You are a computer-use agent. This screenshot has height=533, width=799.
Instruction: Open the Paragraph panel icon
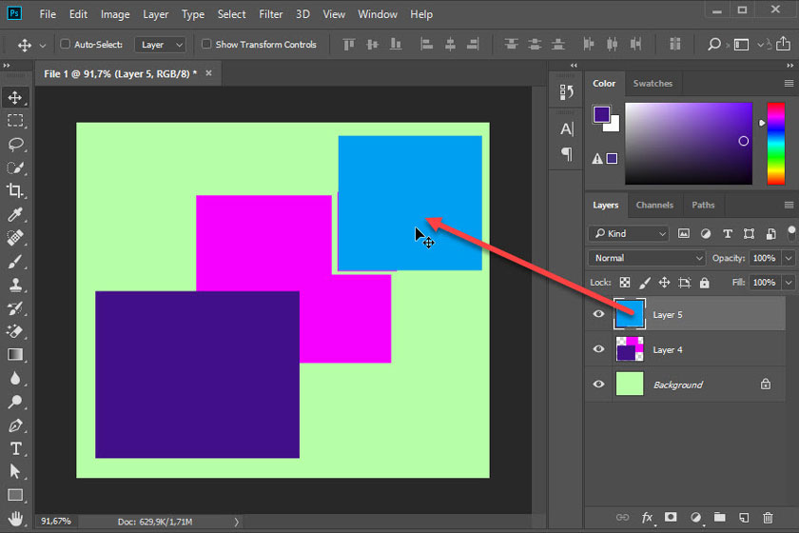[566, 153]
